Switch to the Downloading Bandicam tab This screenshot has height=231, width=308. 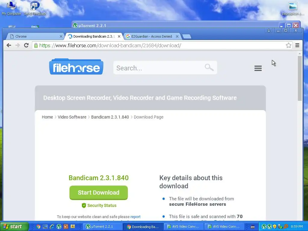click(94, 36)
